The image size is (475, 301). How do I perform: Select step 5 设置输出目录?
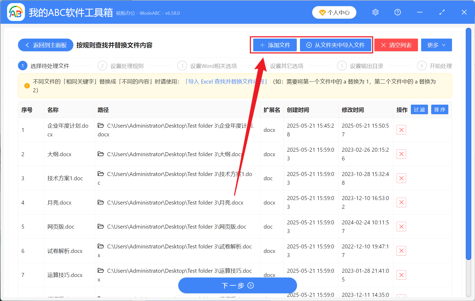[x=366, y=66]
